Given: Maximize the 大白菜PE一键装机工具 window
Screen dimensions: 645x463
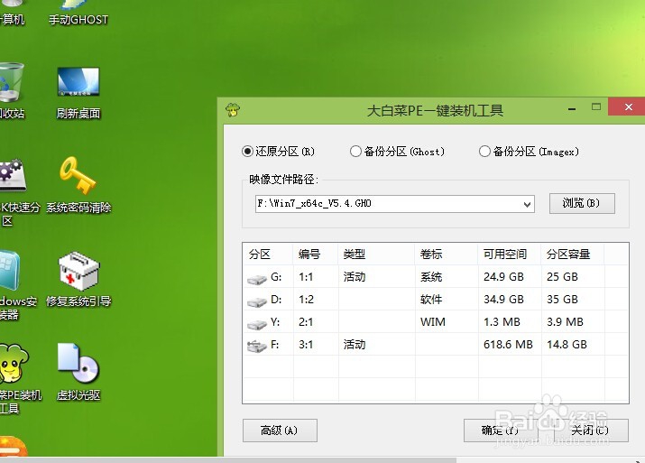Looking at the screenshot, I should pyautogui.click(x=596, y=107).
